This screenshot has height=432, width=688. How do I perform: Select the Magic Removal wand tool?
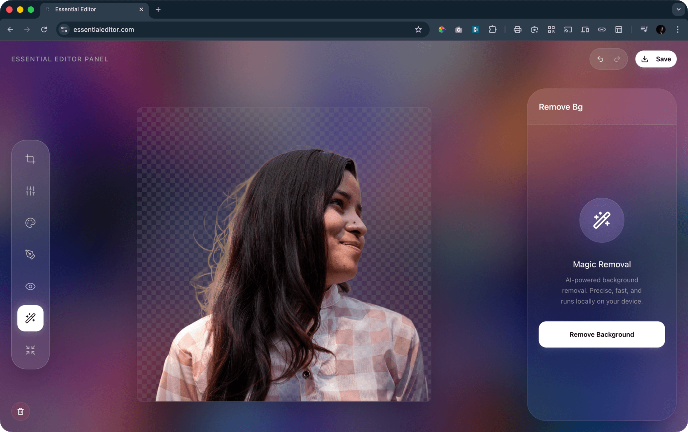[30, 318]
